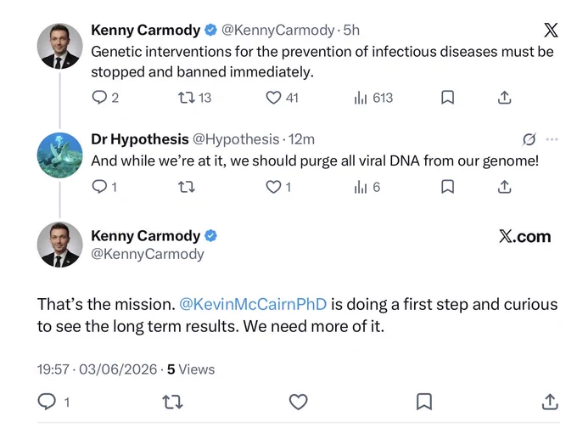Bookmark Kenny Carmody's first tweet
The height and width of the screenshot is (428, 577).
pos(447,98)
